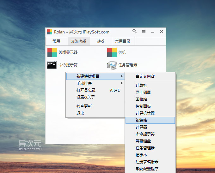Switch to the 游戏 tab
Viewport: 215px width, 173px height.
[101, 41]
